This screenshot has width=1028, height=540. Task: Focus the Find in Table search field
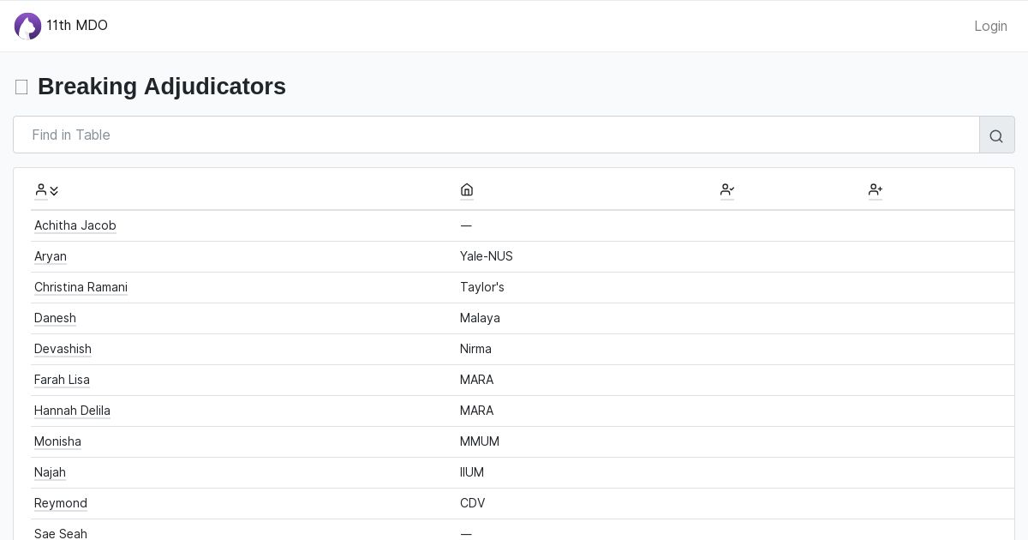click(x=496, y=135)
